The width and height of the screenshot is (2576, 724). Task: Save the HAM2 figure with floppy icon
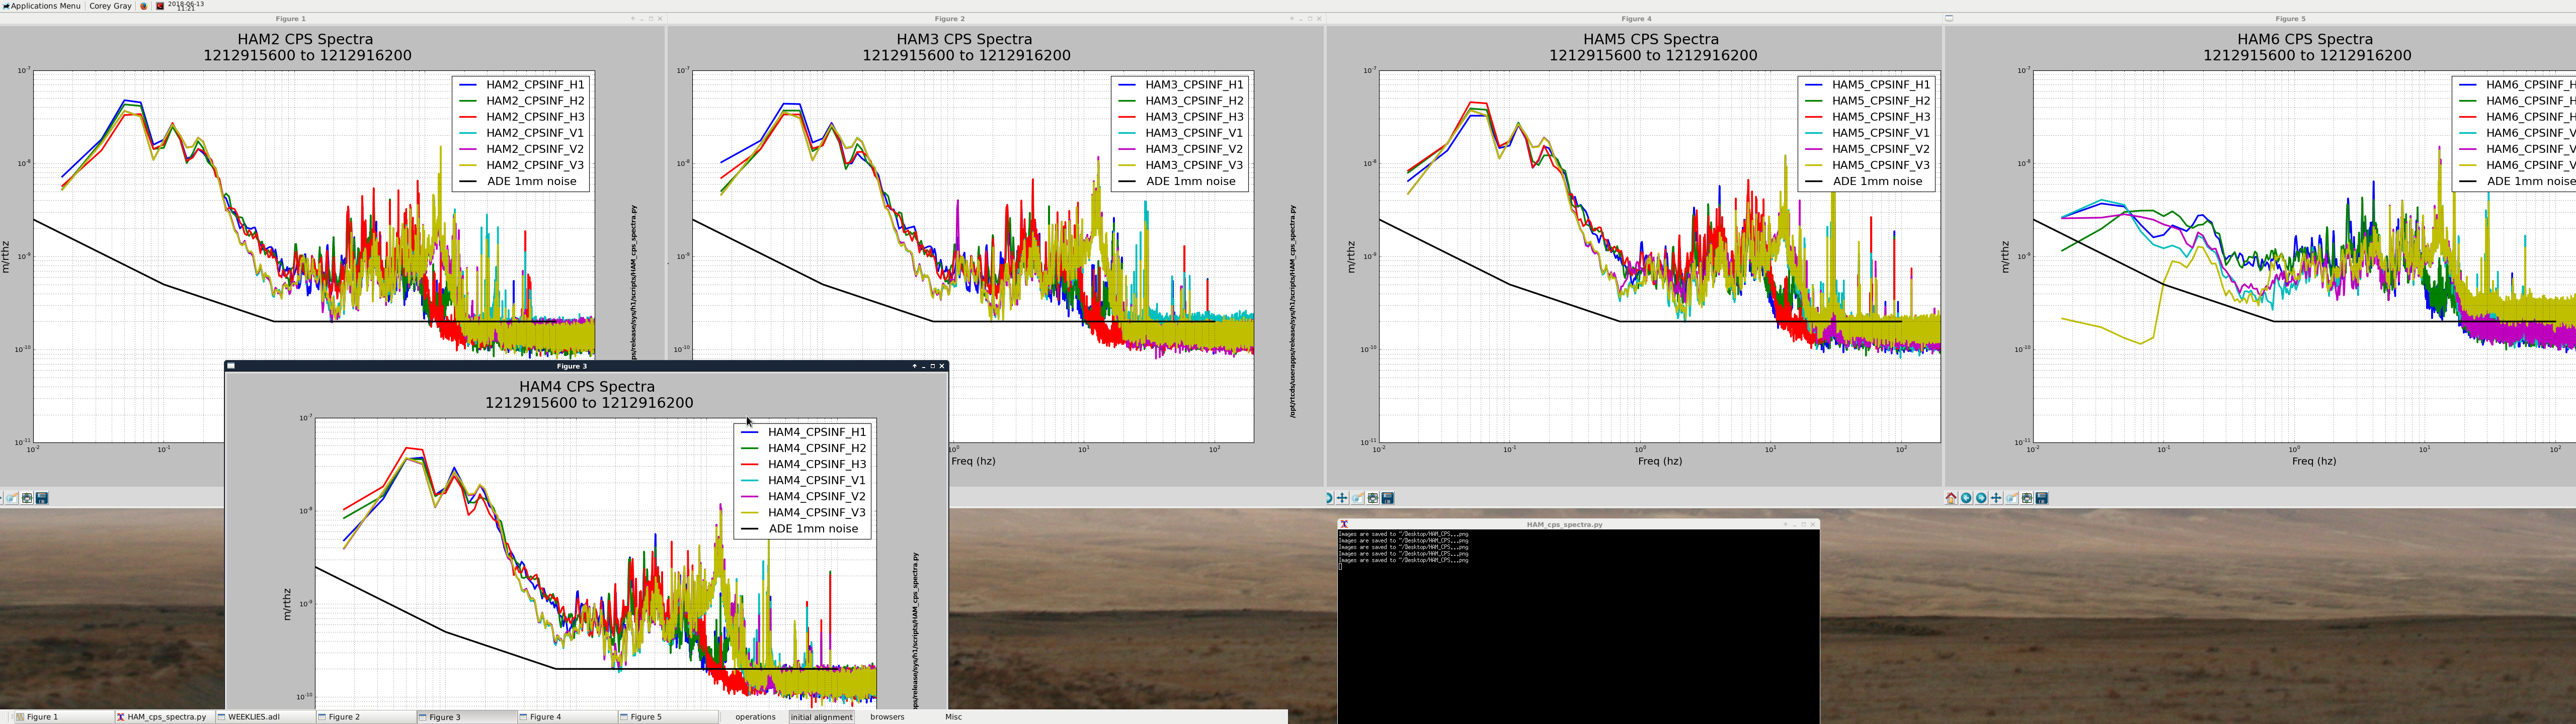point(42,498)
